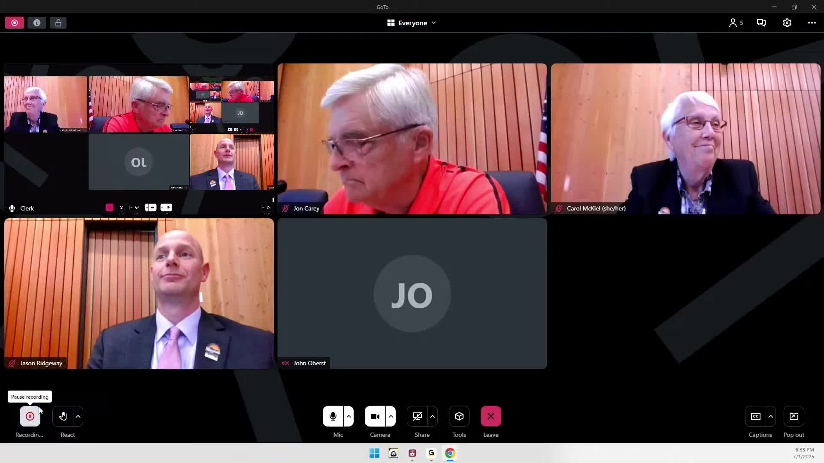This screenshot has width=824, height=463.
Task: Expand React options chevron
Action: (x=78, y=416)
